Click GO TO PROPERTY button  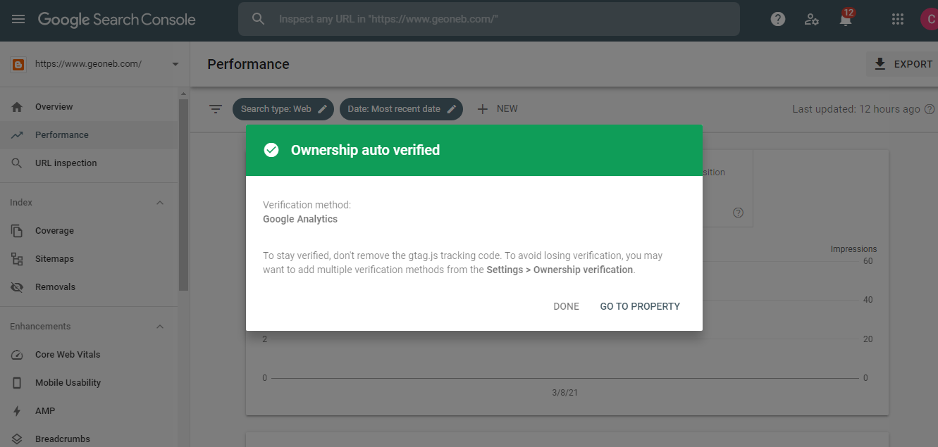tap(640, 306)
